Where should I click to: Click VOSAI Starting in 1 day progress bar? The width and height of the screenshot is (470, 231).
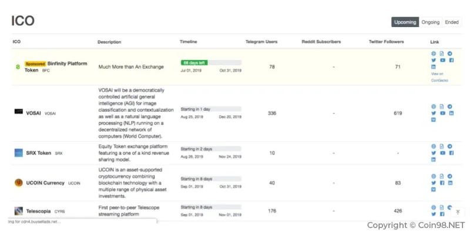(x=211, y=109)
